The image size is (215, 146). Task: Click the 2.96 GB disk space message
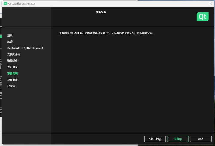pyautogui.click(x=107, y=33)
